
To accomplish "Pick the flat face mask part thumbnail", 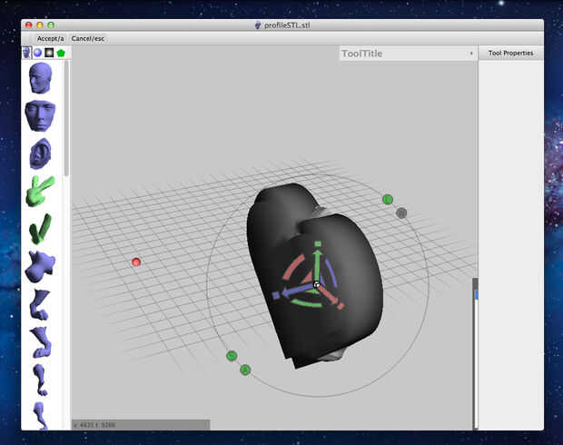I will point(40,115).
